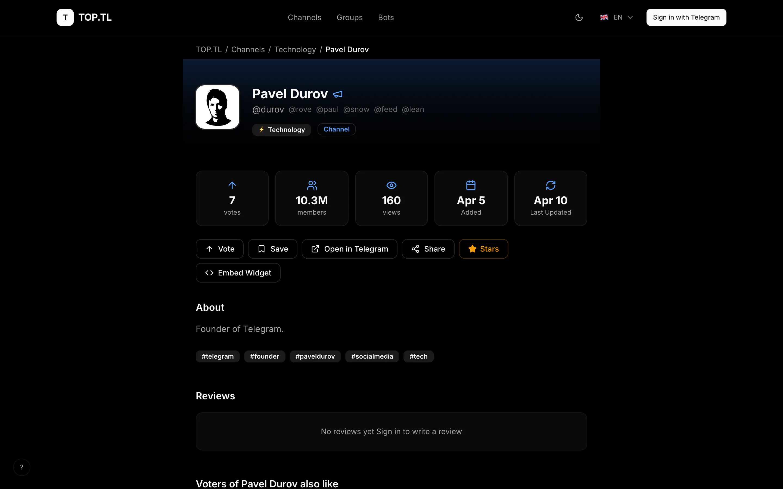This screenshot has height=489, width=783.
Task: Click the @lean username
Action: [413, 110]
